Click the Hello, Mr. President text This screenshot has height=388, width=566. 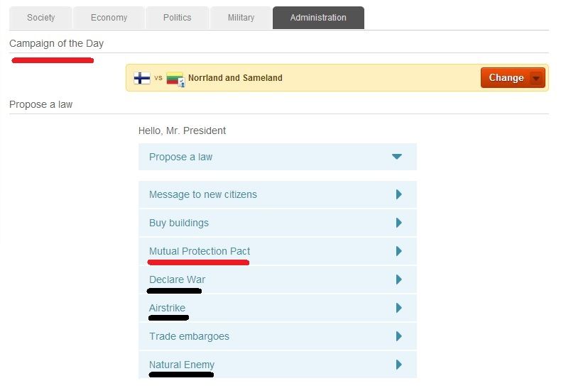182,131
